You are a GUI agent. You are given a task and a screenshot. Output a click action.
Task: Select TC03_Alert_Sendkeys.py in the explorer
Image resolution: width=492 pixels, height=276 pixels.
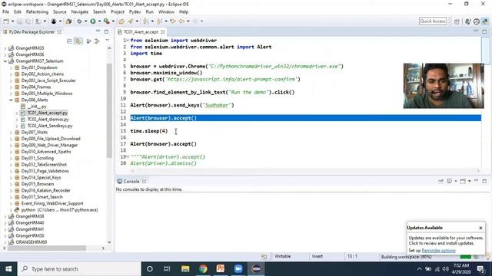[50, 126]
